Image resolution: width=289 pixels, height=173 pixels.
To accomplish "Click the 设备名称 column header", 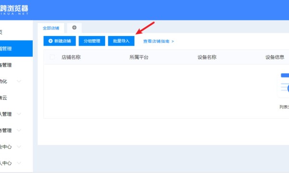I will [207, 57].
